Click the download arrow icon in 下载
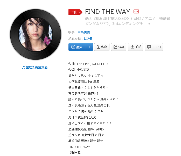The image size is (181, 156). click(133, 47)
